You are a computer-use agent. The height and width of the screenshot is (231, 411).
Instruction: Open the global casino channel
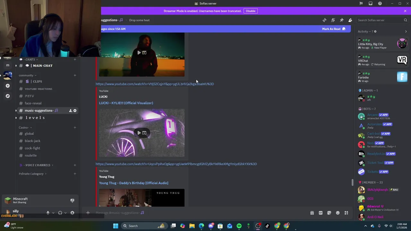pyautogui.click(x=47, y=133)
